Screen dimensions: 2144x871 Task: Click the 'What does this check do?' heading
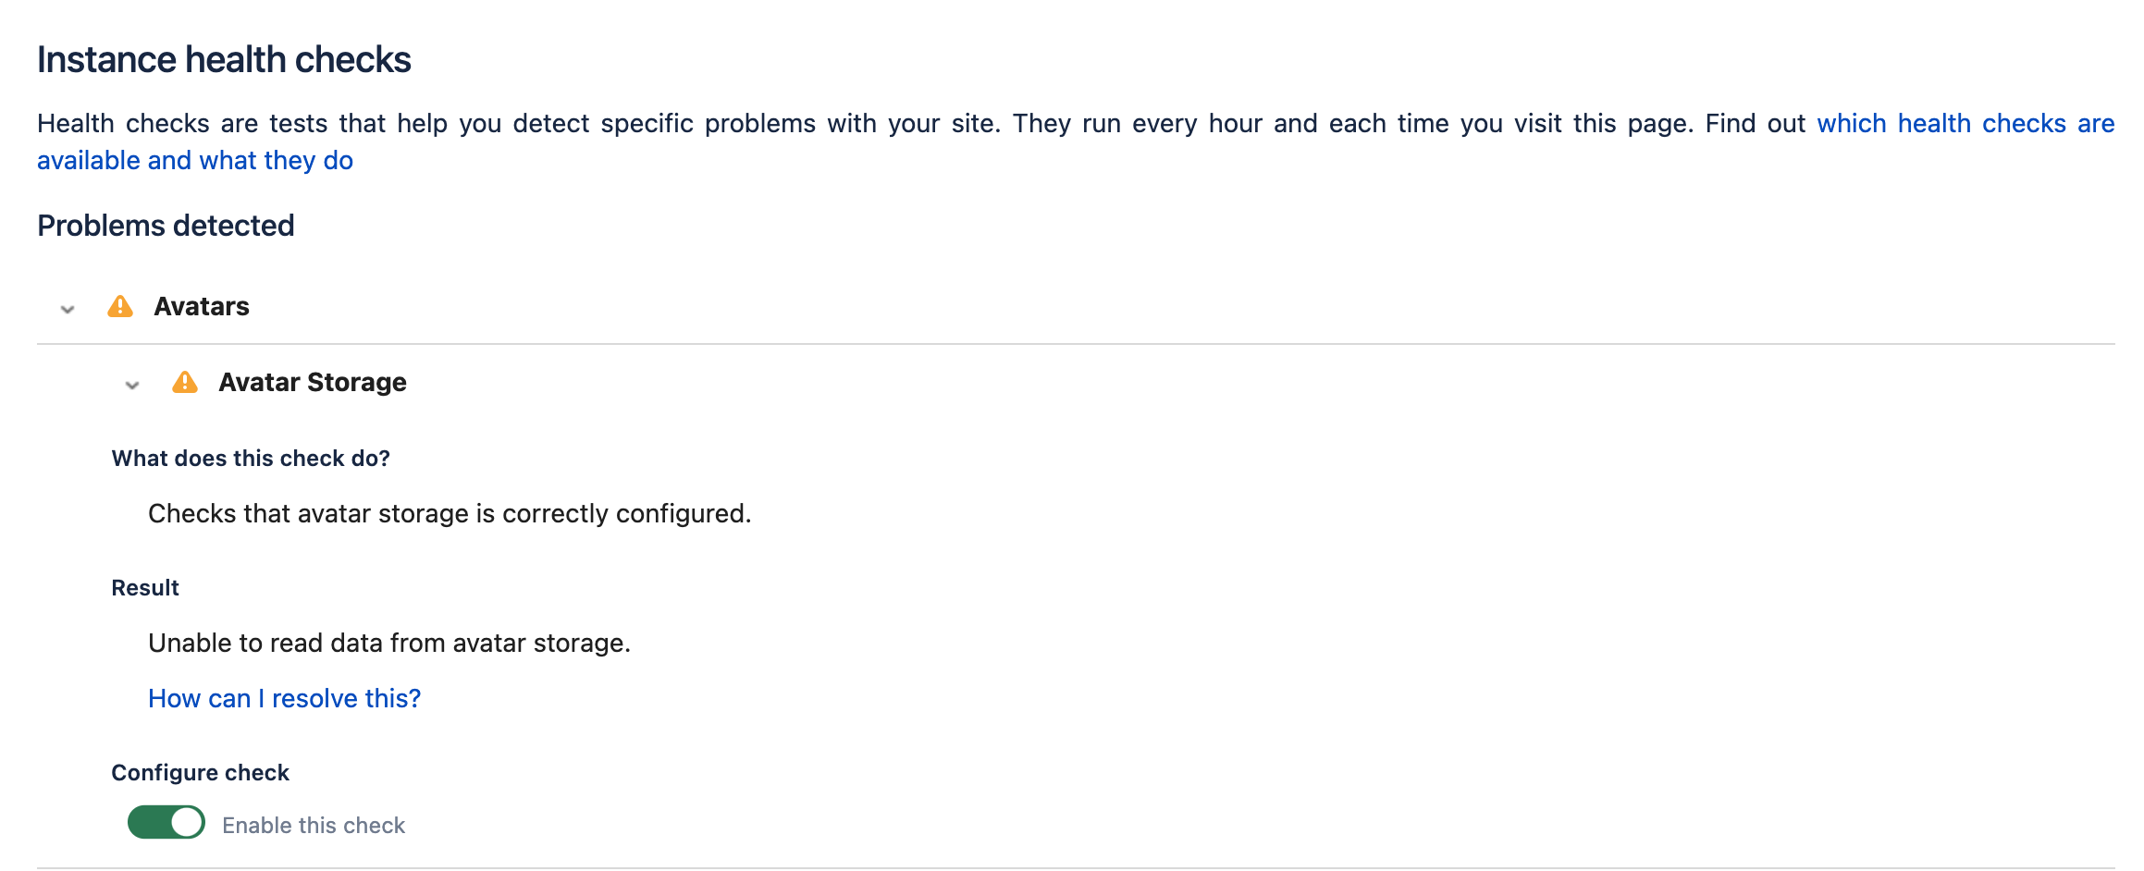tap(251, 459)
